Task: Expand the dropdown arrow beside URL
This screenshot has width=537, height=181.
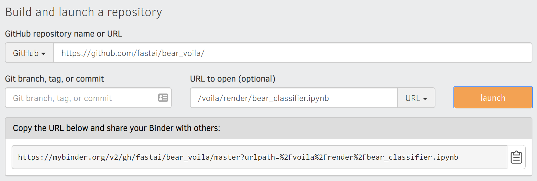Action: coord(426,99)
